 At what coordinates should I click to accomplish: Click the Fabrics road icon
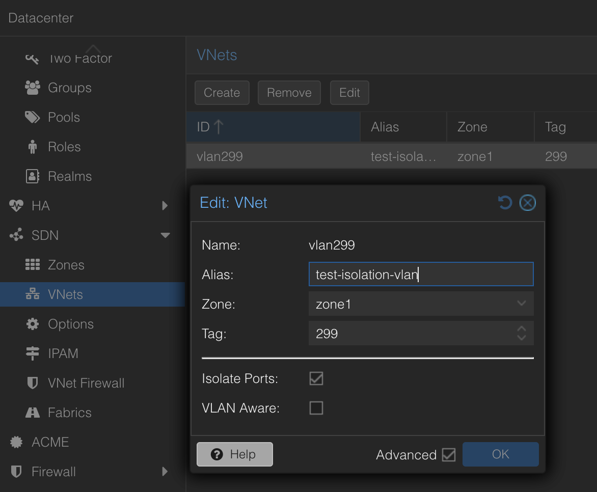[x=32, y=413]
